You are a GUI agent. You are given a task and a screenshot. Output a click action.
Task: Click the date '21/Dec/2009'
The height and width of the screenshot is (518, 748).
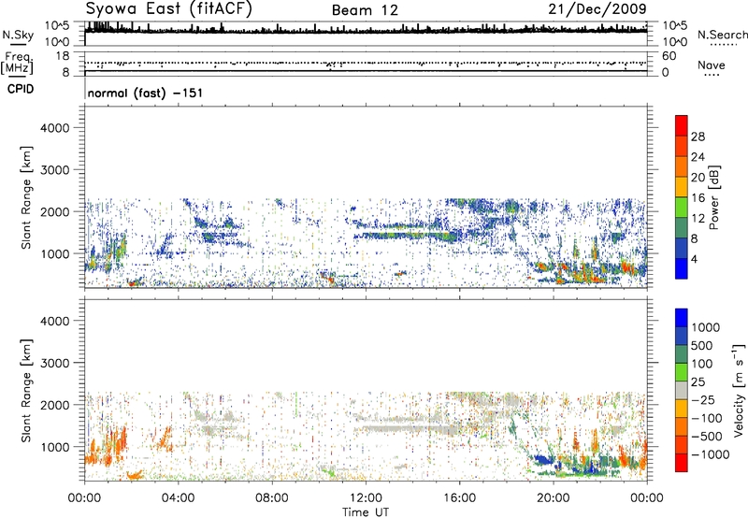pos(597,9)
